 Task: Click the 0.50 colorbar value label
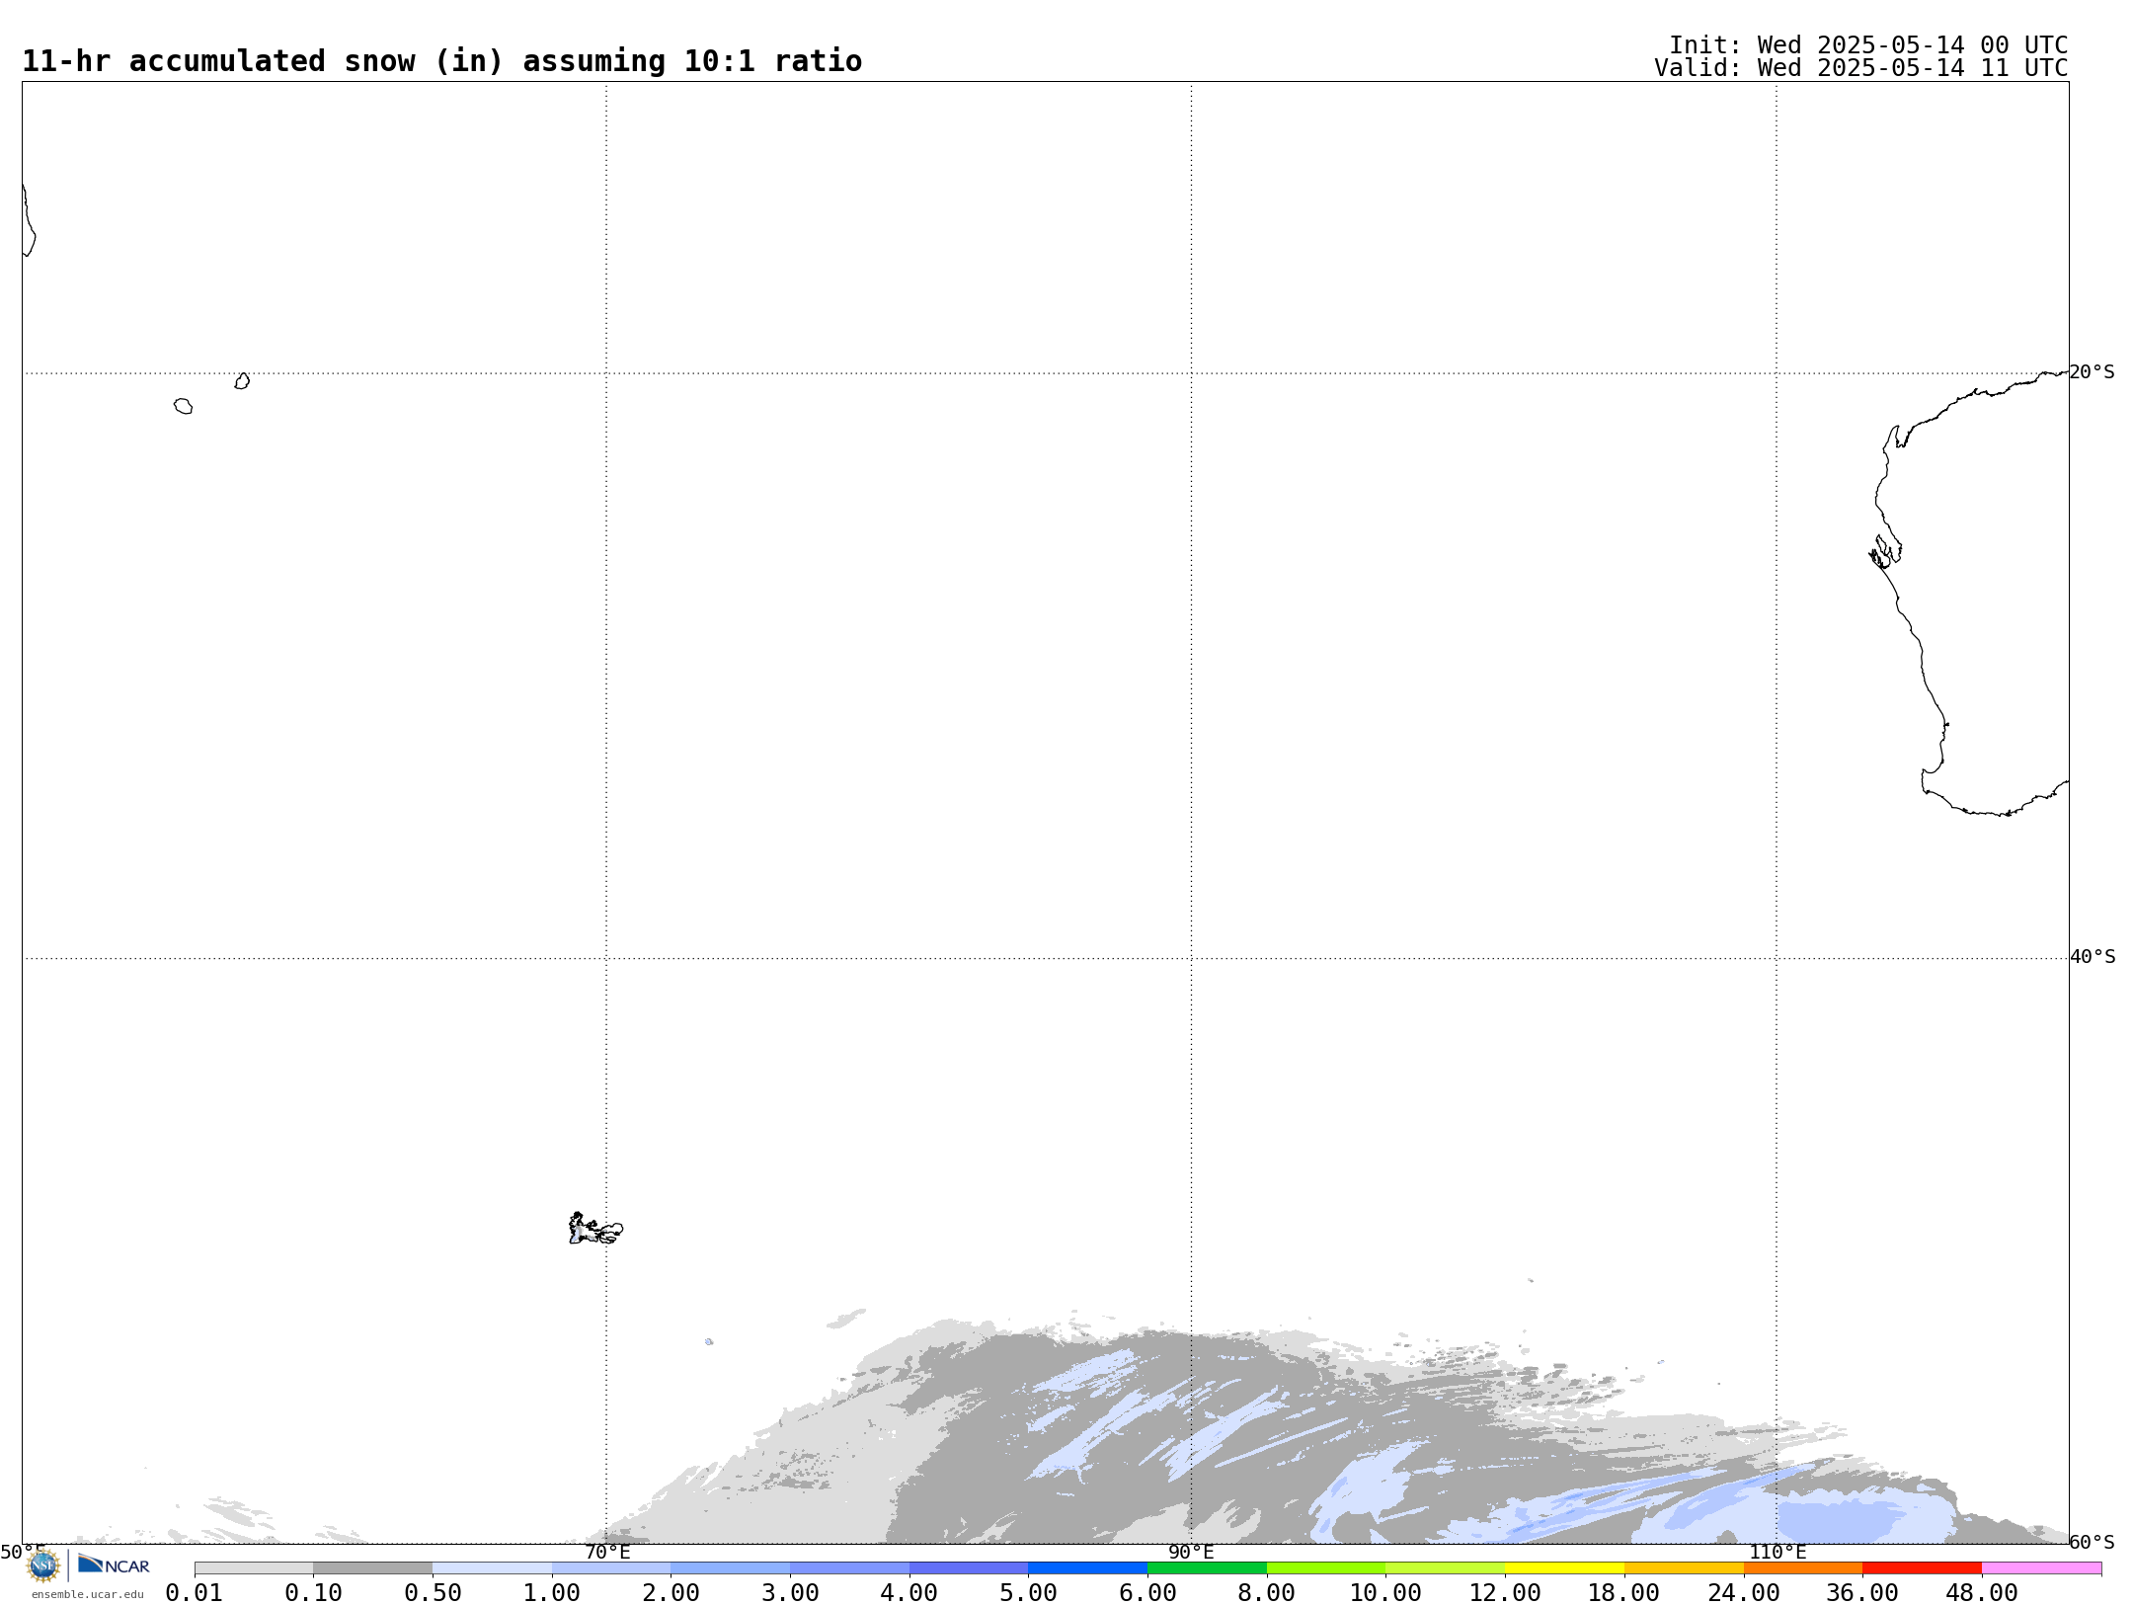click(x=433, y=1593)
